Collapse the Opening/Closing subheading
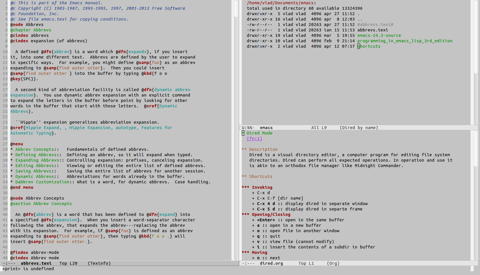 (x=266, y=214)
